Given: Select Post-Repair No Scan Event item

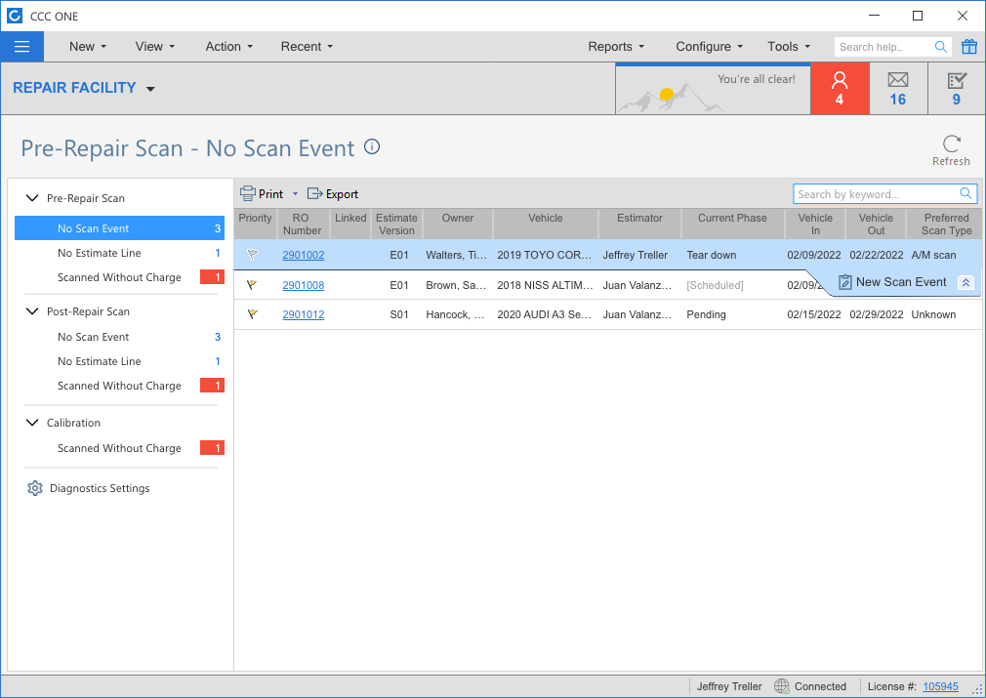Looking at the screenshot, I should coord(119,337).
